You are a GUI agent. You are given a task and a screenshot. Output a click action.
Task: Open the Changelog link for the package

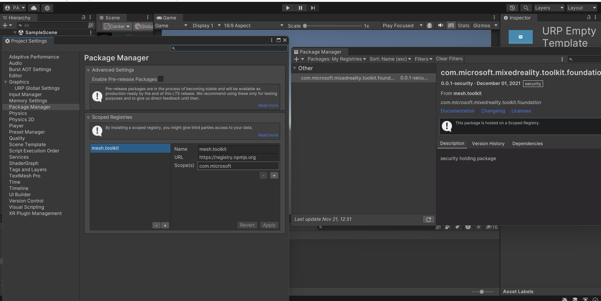click(x=492, y=111)
